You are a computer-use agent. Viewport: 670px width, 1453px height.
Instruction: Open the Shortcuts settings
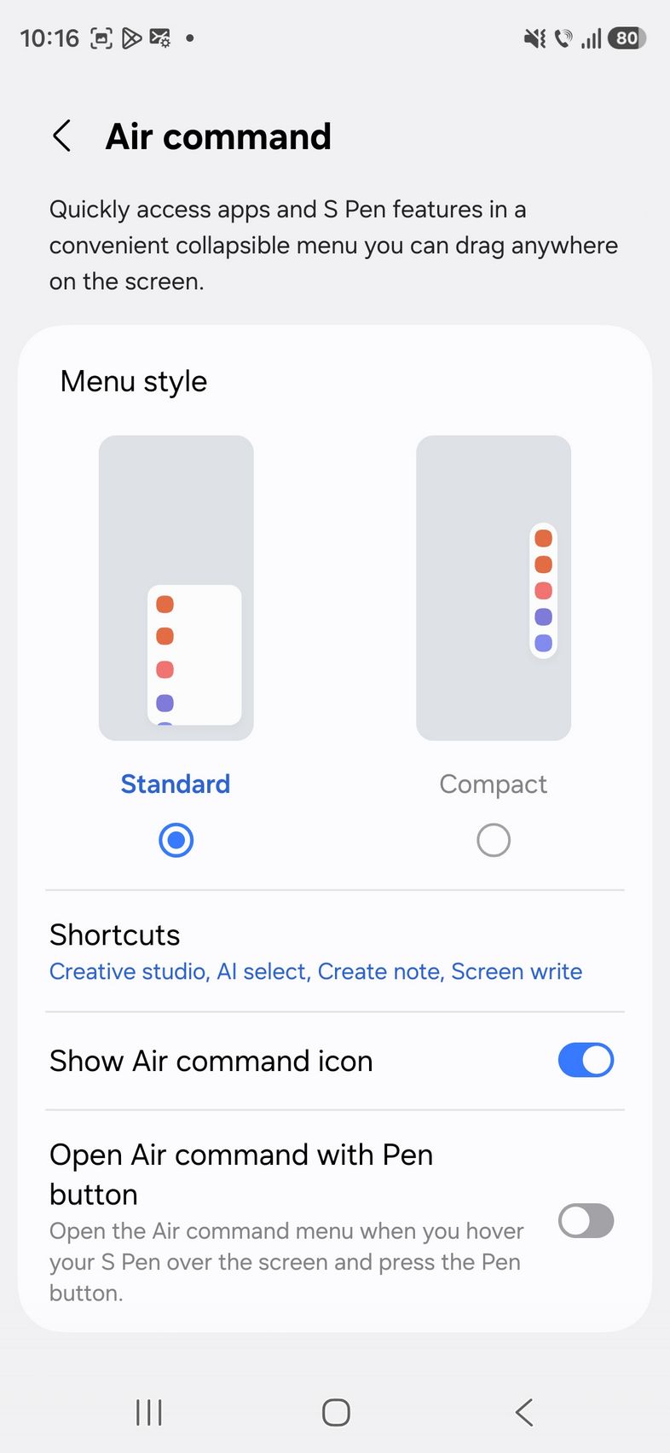115,935
